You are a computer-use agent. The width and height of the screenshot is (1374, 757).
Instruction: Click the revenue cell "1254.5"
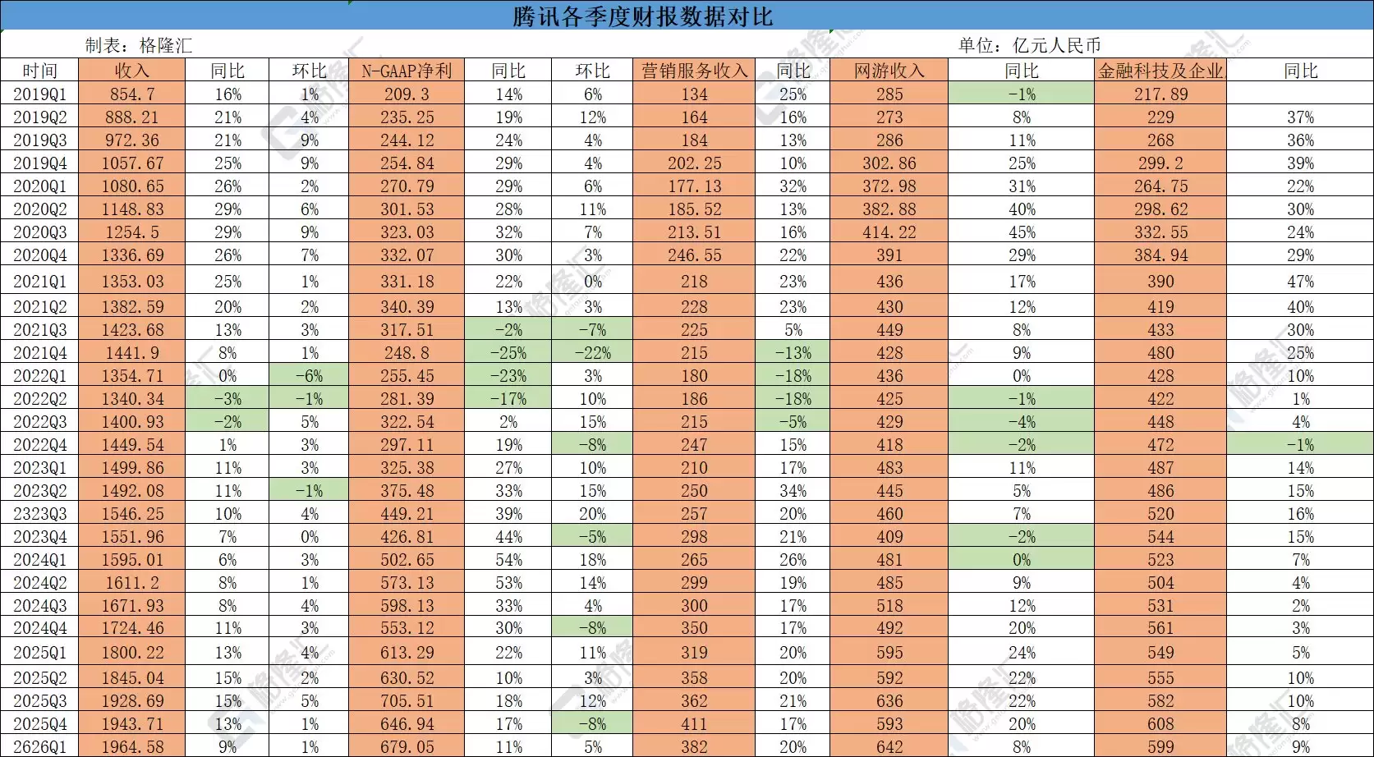pyautogui.click(x=133, y=232)
